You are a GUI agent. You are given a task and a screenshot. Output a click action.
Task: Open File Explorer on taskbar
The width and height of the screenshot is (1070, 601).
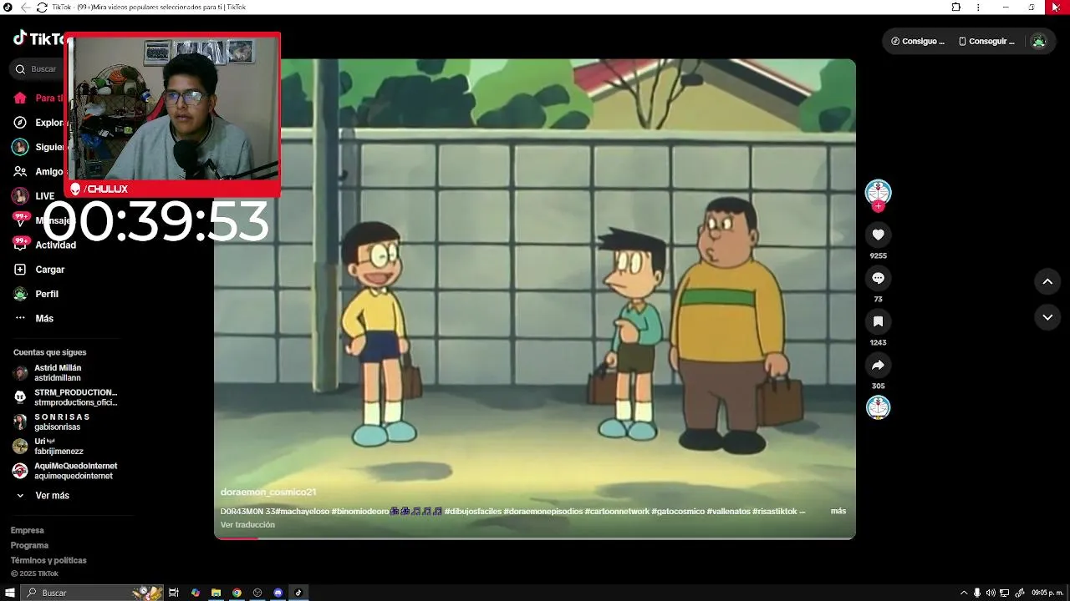[216, 593]
